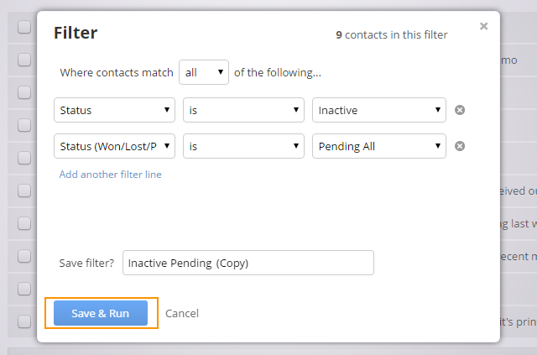The height and width of the screenshot is (355, 537).
Task: Open the Inactive value dropdown
Action: [379, 110]
